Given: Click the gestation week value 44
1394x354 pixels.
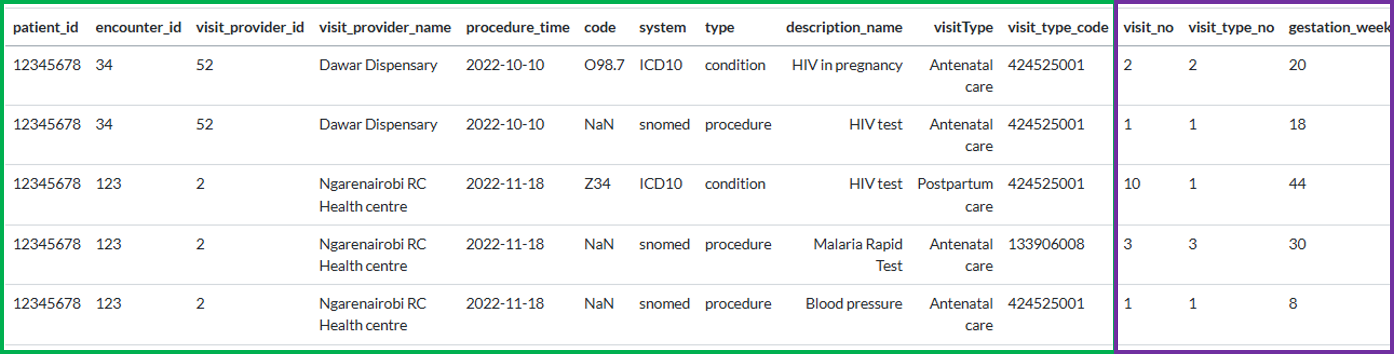Looking at the screenshot, I should (x=1297, y=184).
